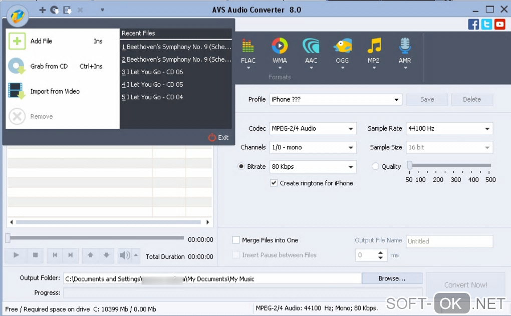Open recent file I Let You Go - CD 05
The image size is (511, 316).
[x=176, y=84]
